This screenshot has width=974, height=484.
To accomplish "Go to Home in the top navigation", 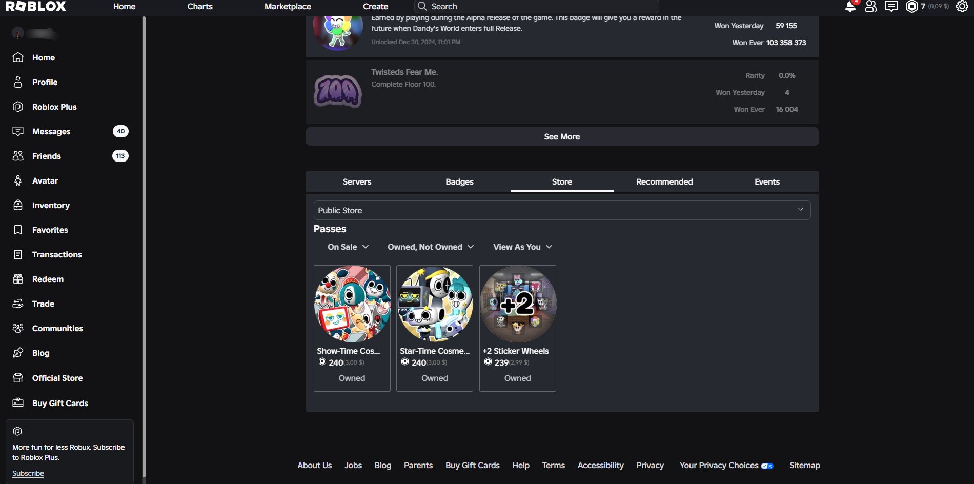I will click(x=124, y=6).
